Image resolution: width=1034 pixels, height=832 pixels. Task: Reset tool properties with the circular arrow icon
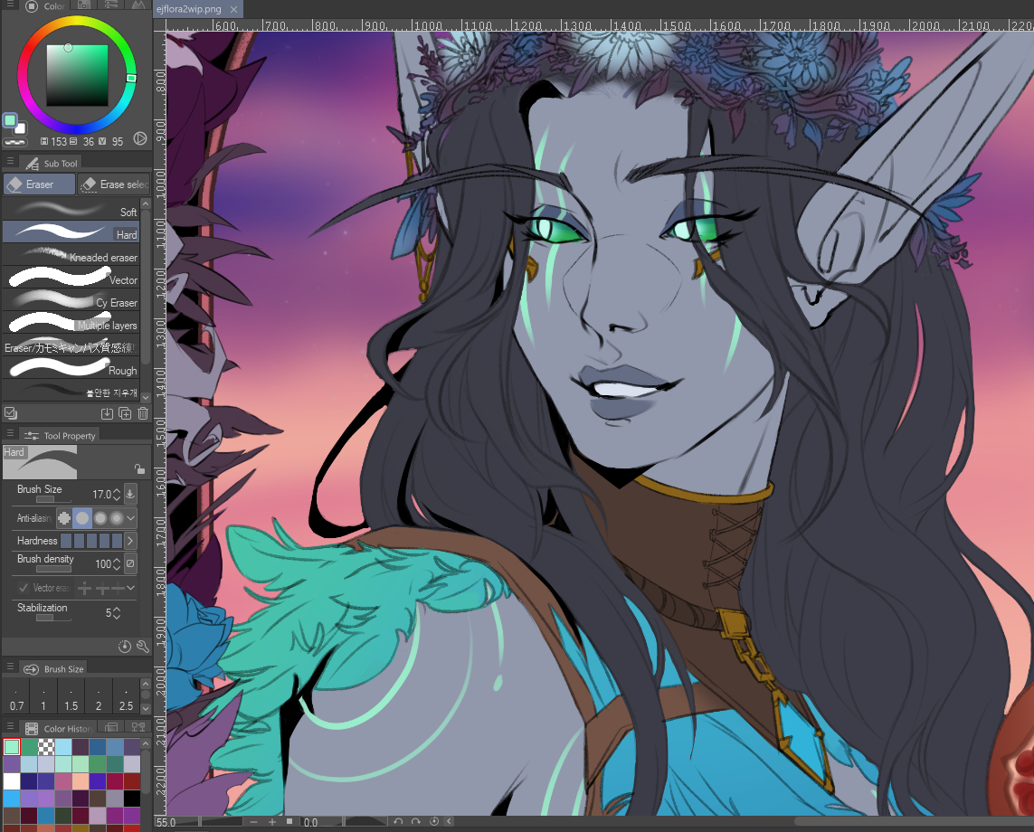pyautogui.click(x=125, y=647)
